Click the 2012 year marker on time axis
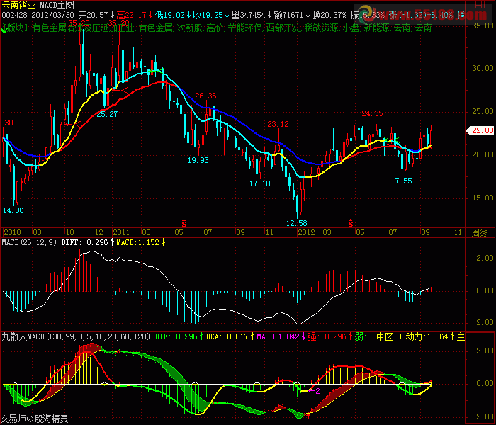Screen dimensions: 496x425 click(306, 232)
